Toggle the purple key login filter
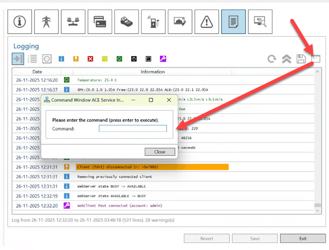 (163, 59)
